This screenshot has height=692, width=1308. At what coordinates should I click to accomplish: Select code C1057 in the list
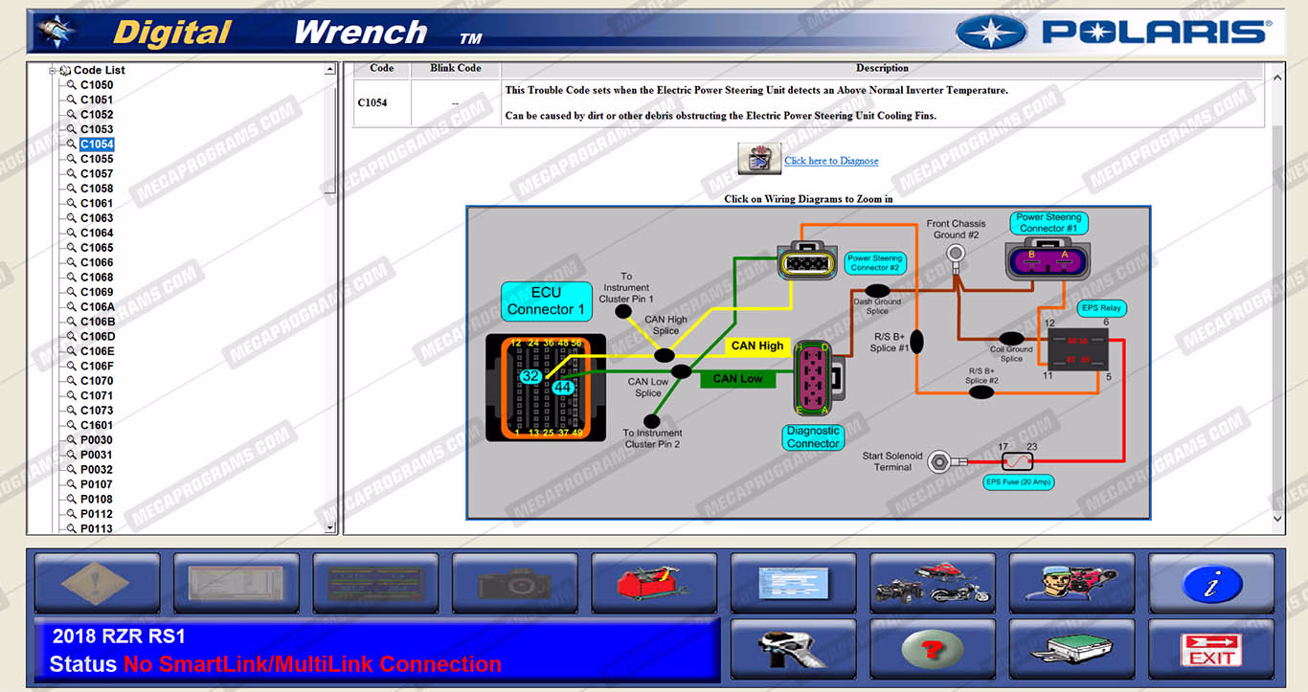(97, 174)
